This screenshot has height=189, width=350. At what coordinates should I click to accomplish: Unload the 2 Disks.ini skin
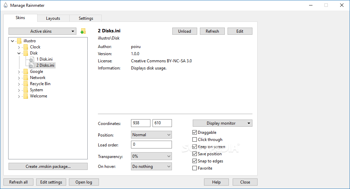(x=185, y=31)
